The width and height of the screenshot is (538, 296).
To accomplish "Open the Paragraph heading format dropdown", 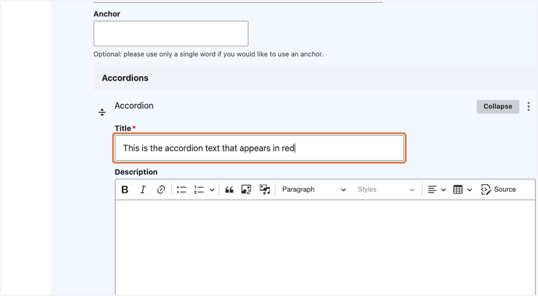I will pyautogui.click(x=314, y=190).
